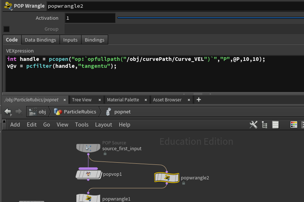304x202 pixels.
Task: Select the popwrangle1 node
Action: coord(88,198)
